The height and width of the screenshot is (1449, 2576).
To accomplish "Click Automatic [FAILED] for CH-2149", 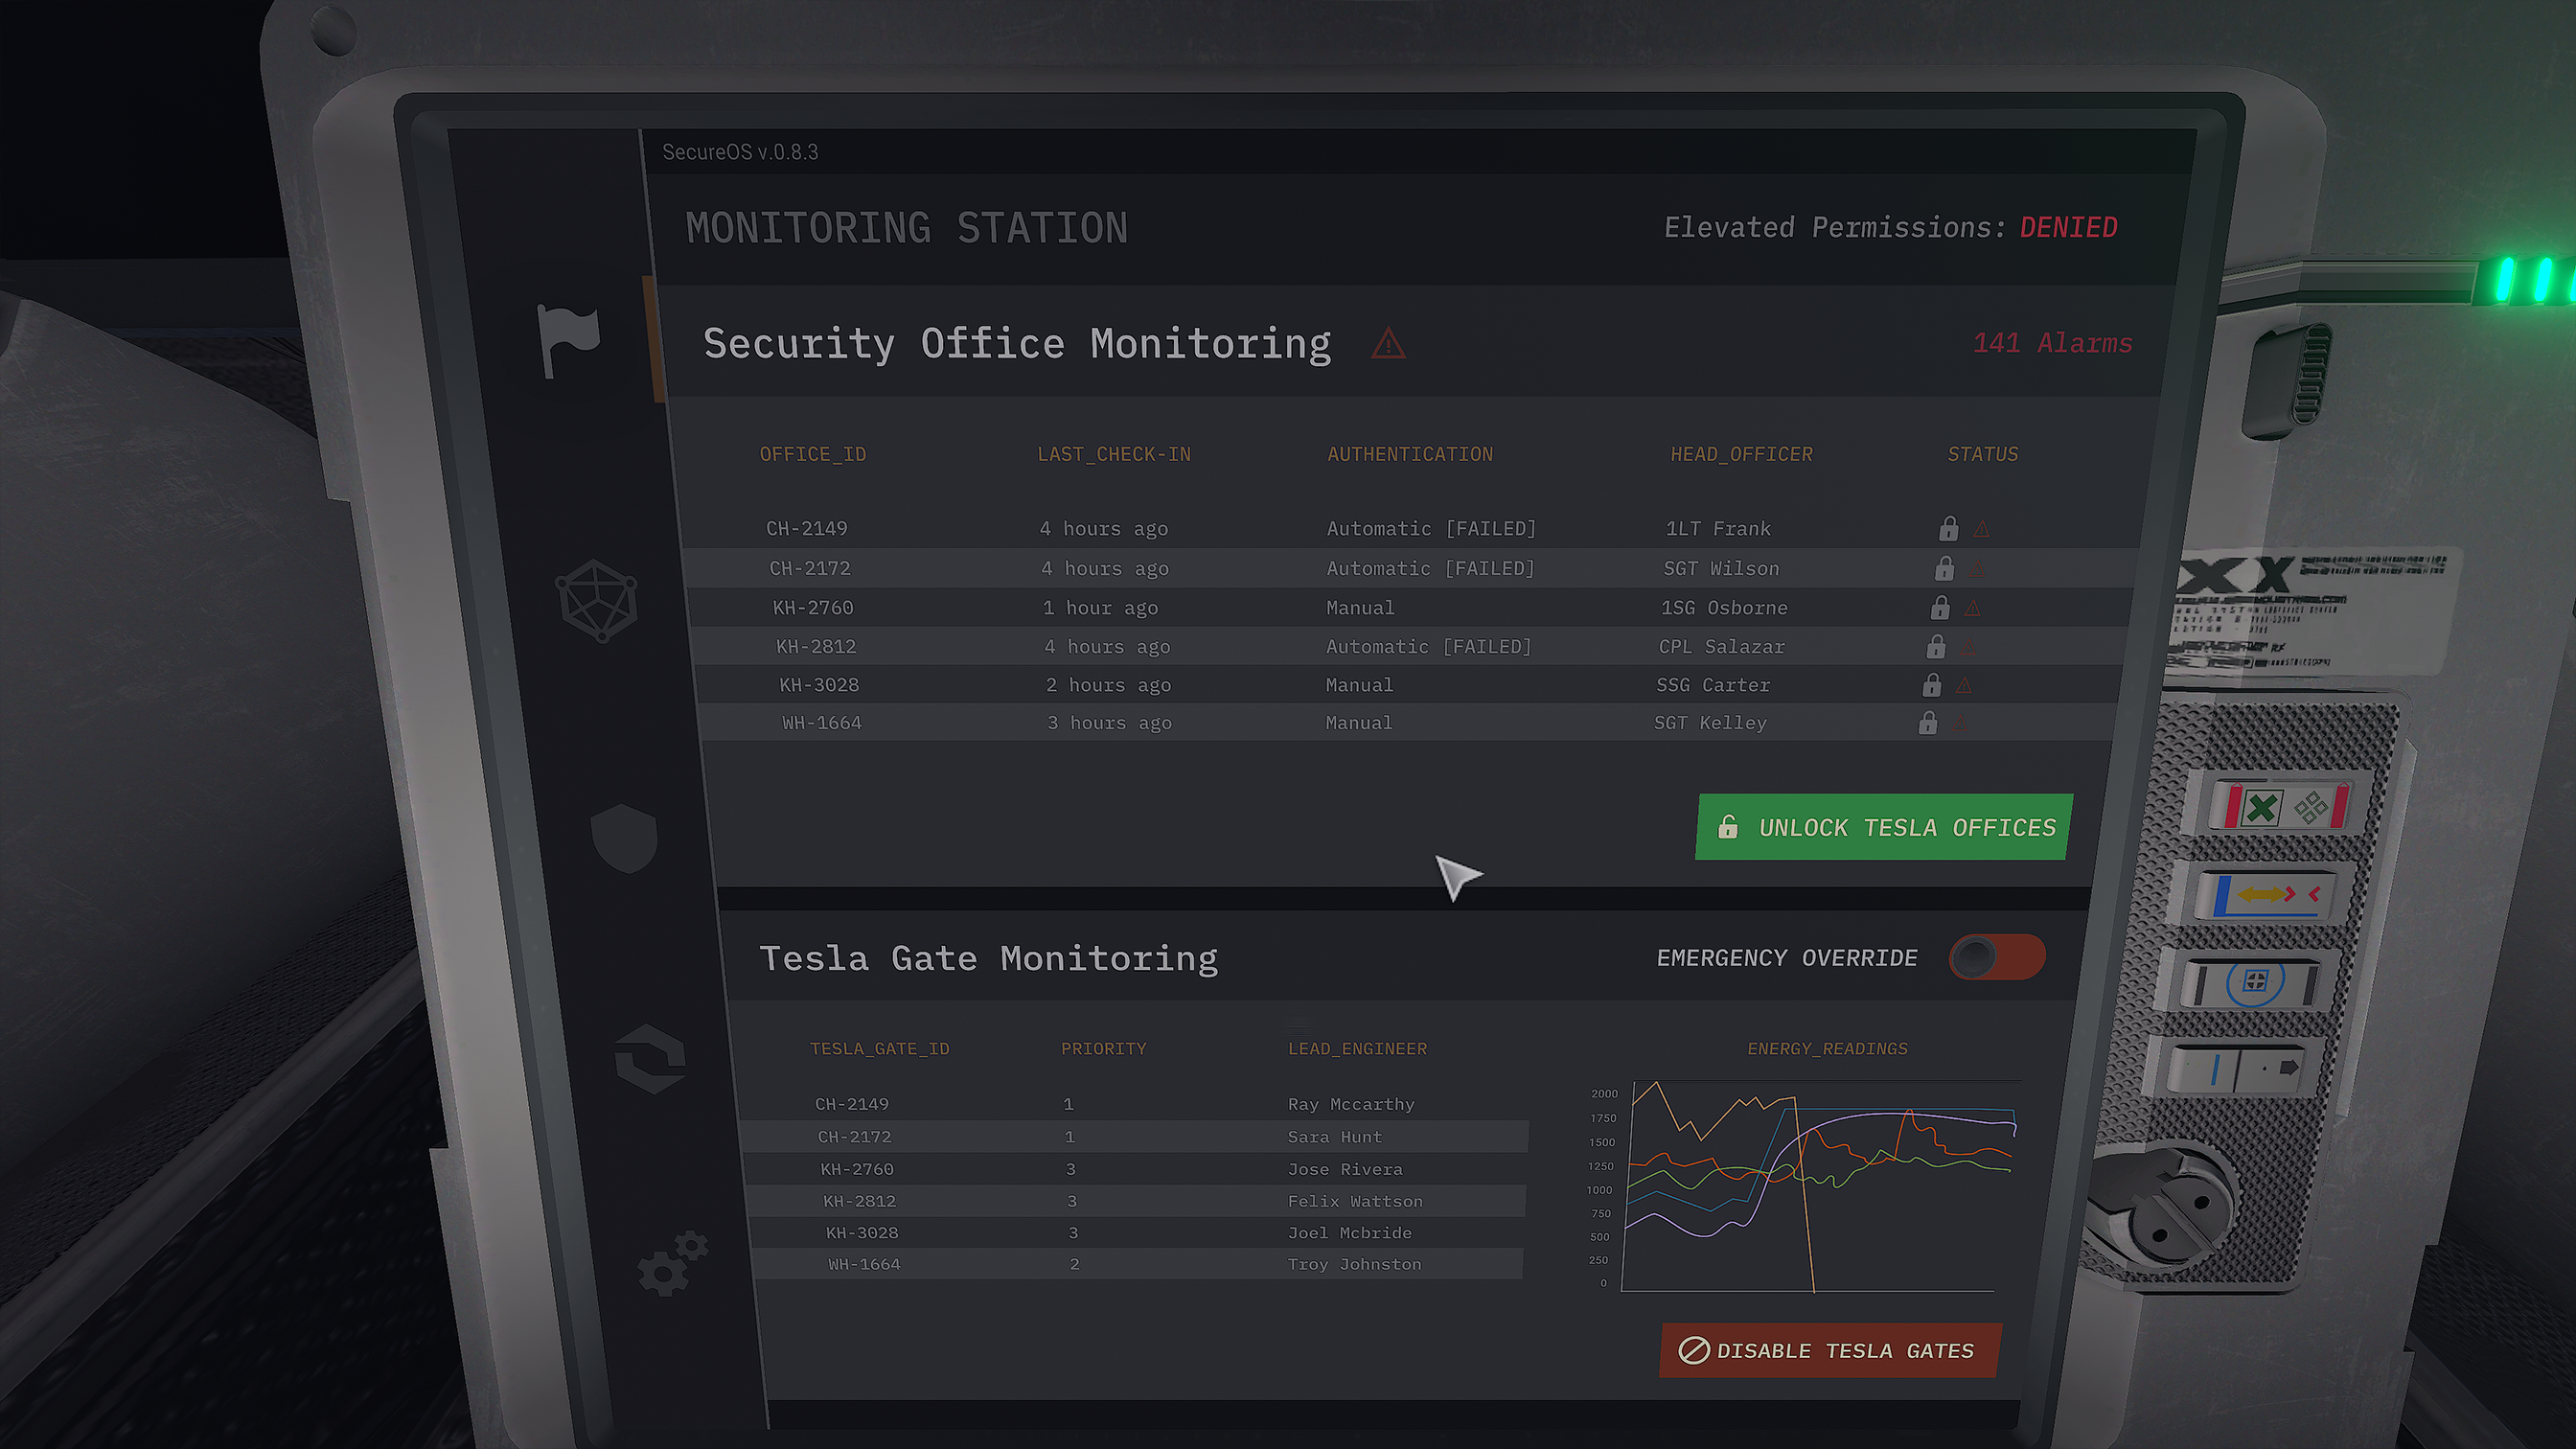I will [x=1431, y=528].
